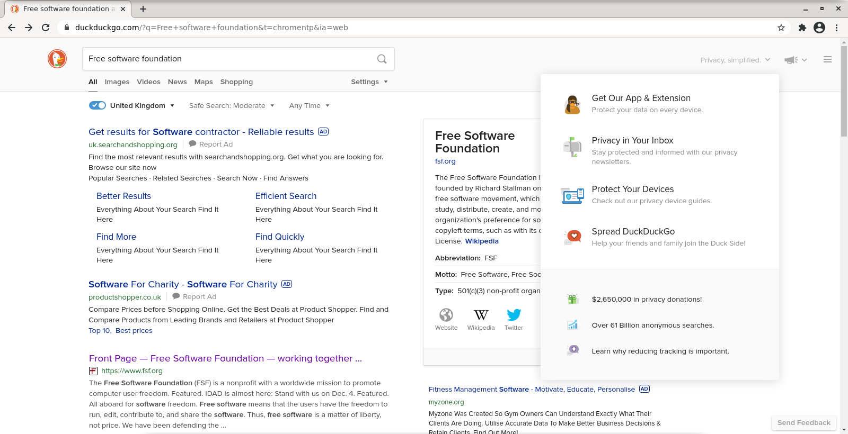
Task: Open the Fitness Management Software ad
Action: pyautogui.click(x=532, y=390)
